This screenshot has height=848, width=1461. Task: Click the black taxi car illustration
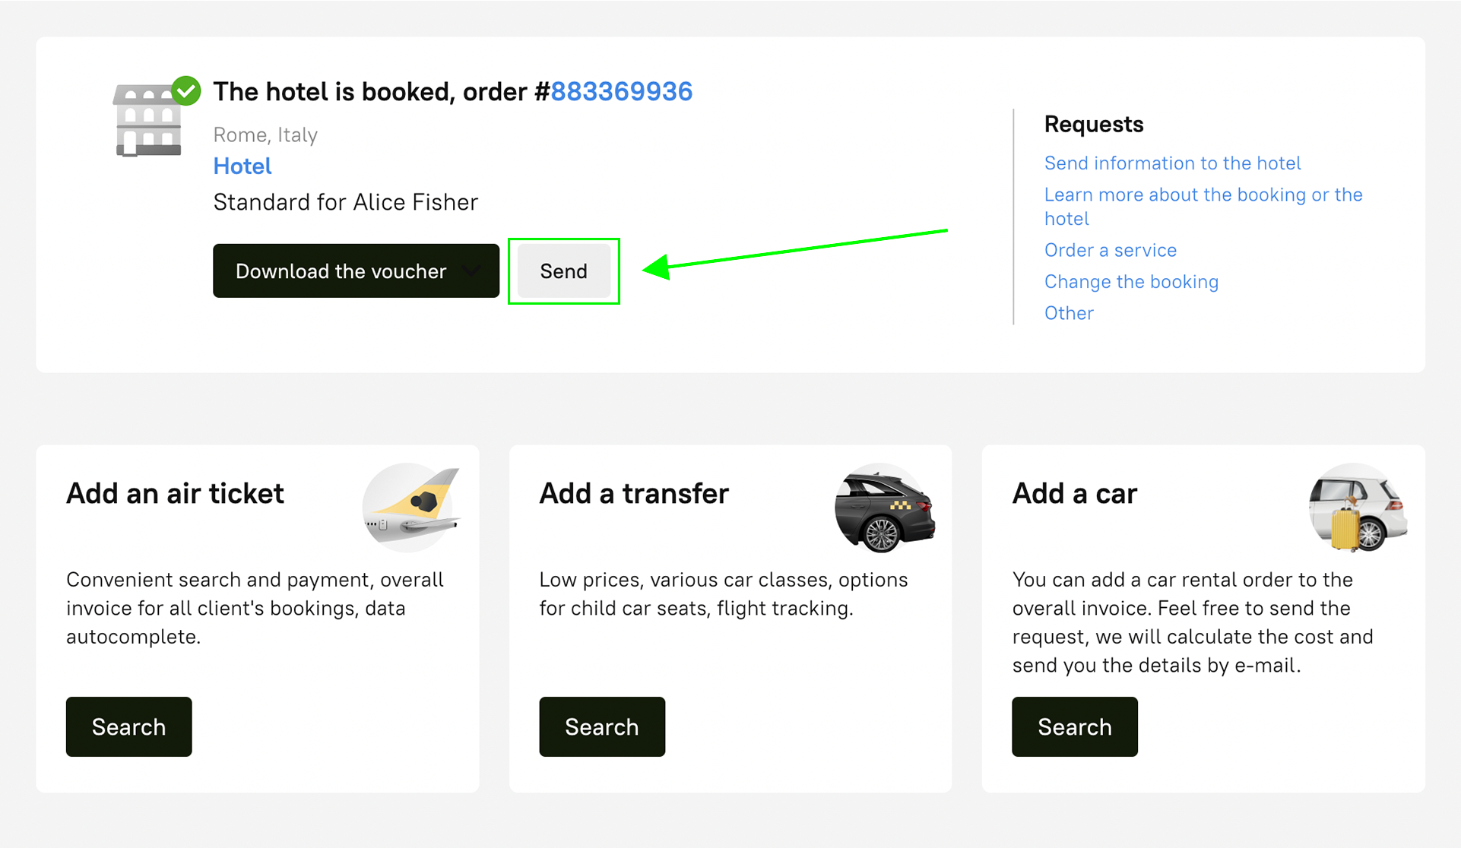pos(884,507)
